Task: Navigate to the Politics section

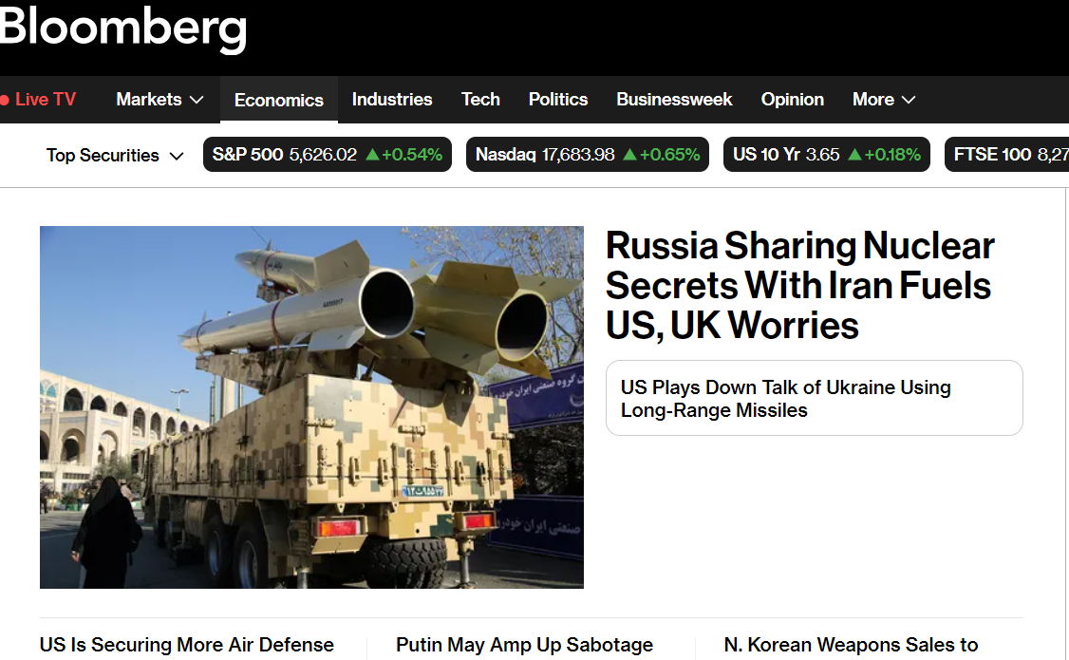Action: [558, 100]
